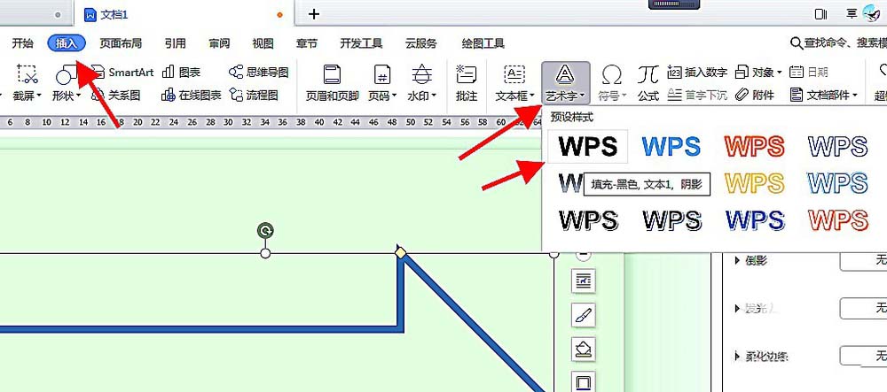Open layout options on floating toolbar

click(584, 280)
